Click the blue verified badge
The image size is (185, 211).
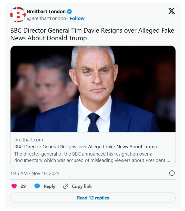pos(69,11)
